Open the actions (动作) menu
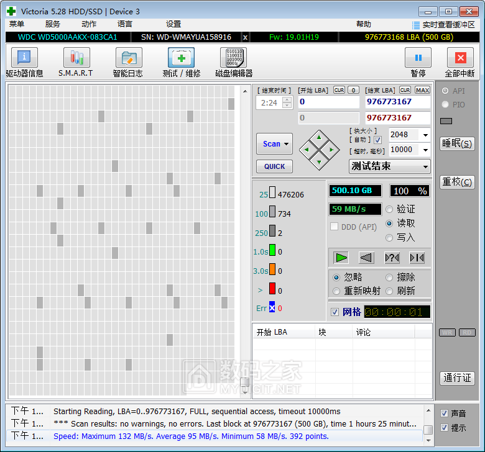Image resolution: width=485 pixels, height=452 pixels. point(89,24)
